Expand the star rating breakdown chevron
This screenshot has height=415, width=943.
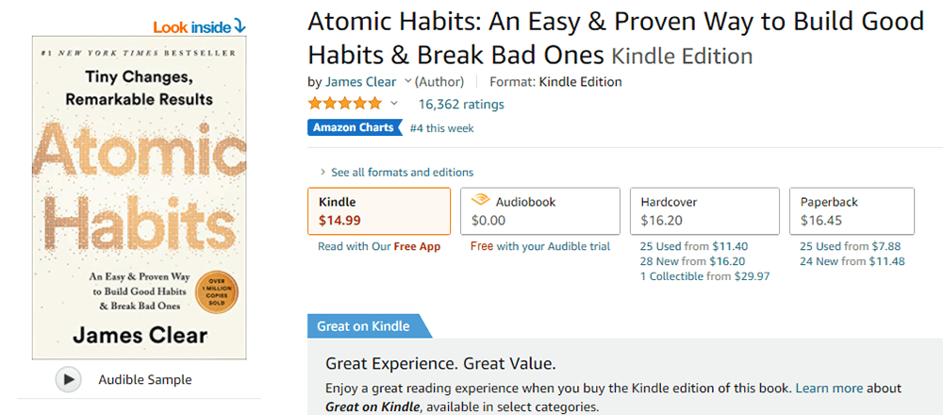pos(394,104)
